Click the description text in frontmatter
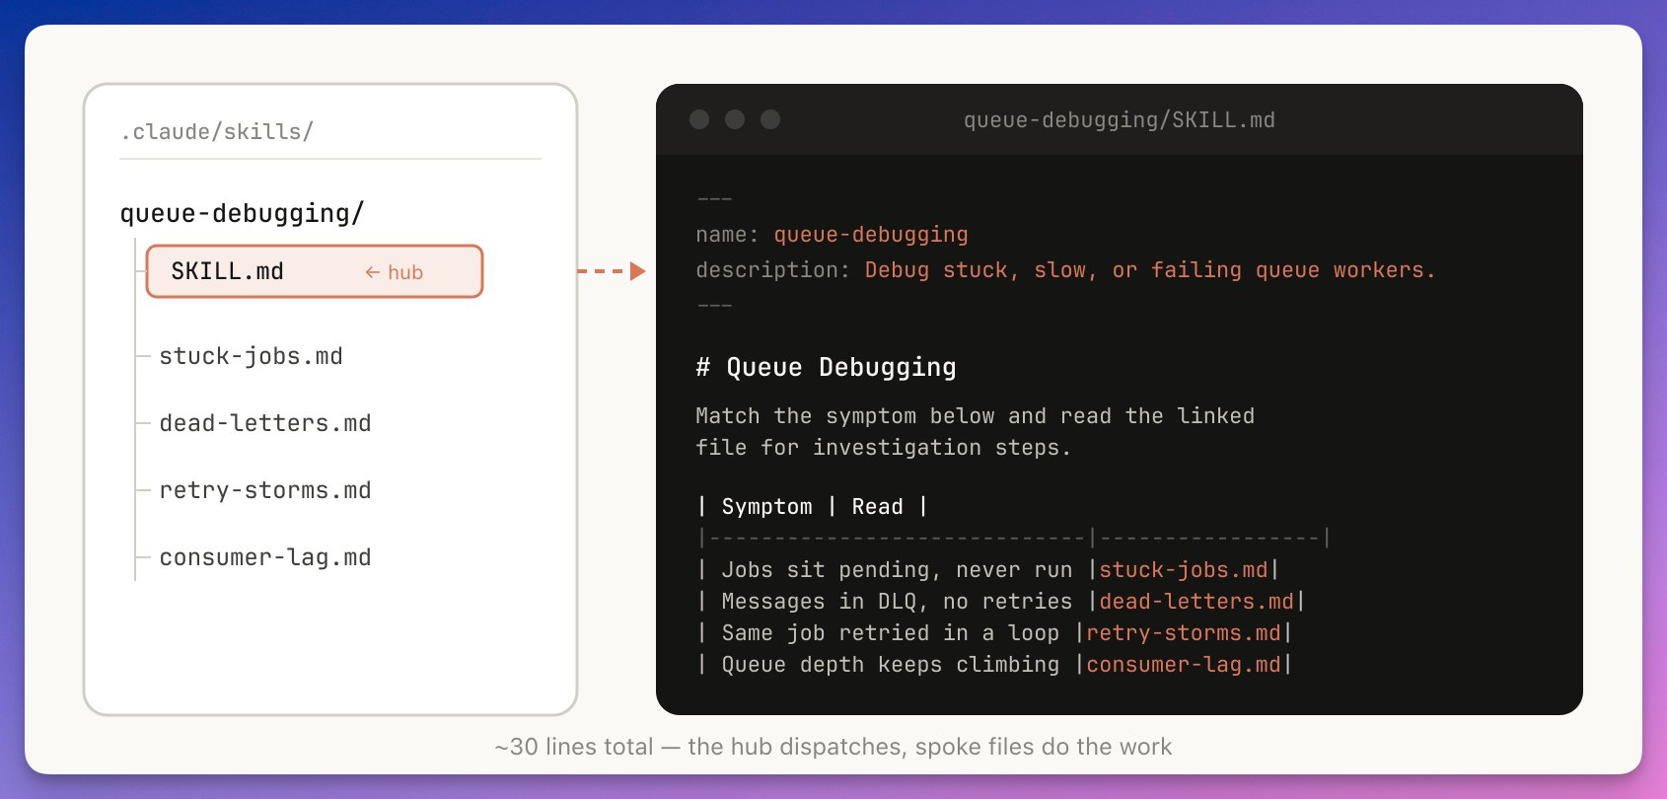Screen dimensions: 1667x799 (x=1149, y=270)
